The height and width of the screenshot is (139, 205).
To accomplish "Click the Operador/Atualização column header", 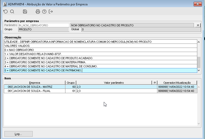I will click(x=177, y=83).
